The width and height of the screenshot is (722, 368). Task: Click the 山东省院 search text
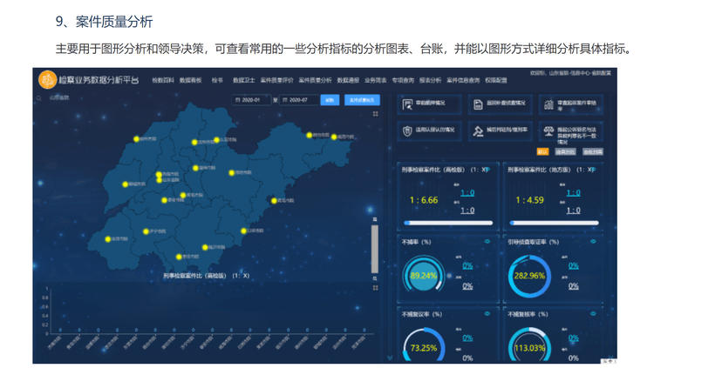pos(59,97)
